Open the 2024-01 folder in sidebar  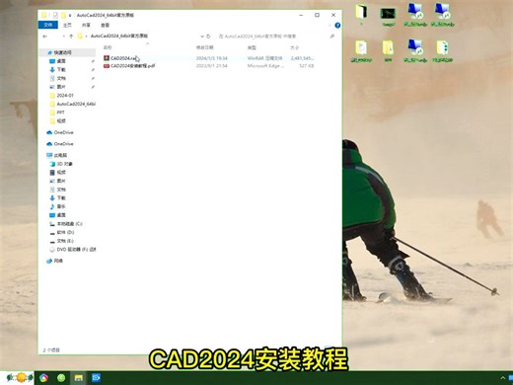(x=65, y=96)
